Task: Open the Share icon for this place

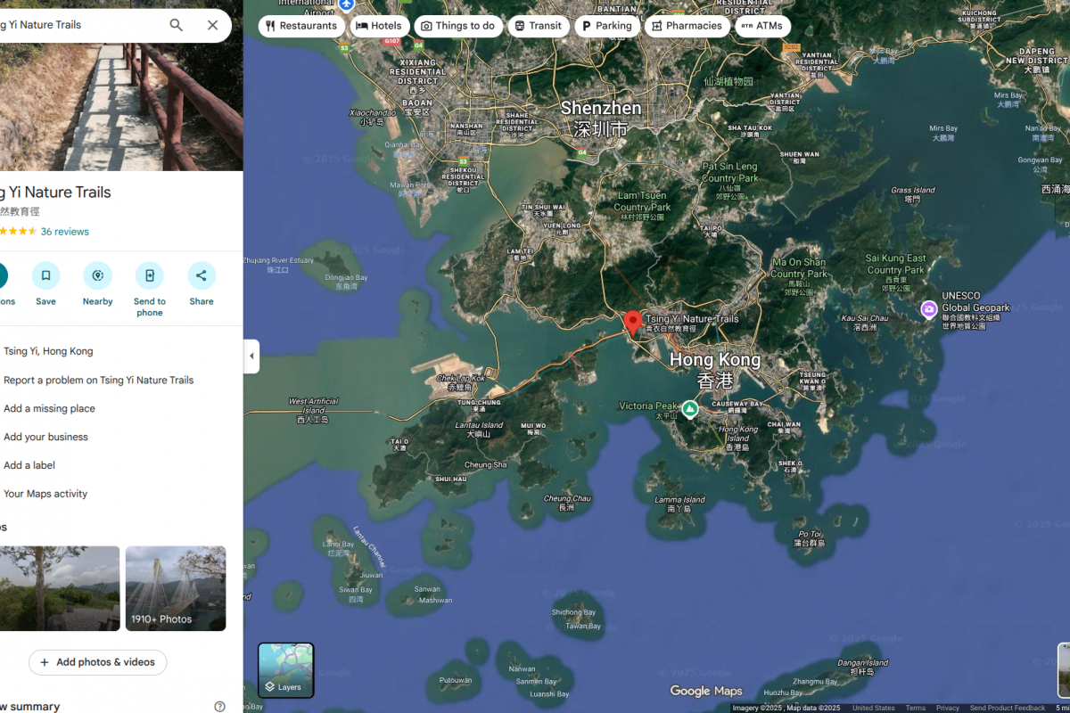Action: (201, 275)
